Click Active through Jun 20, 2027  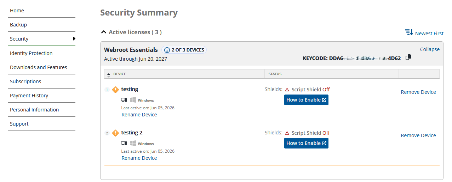136,59
